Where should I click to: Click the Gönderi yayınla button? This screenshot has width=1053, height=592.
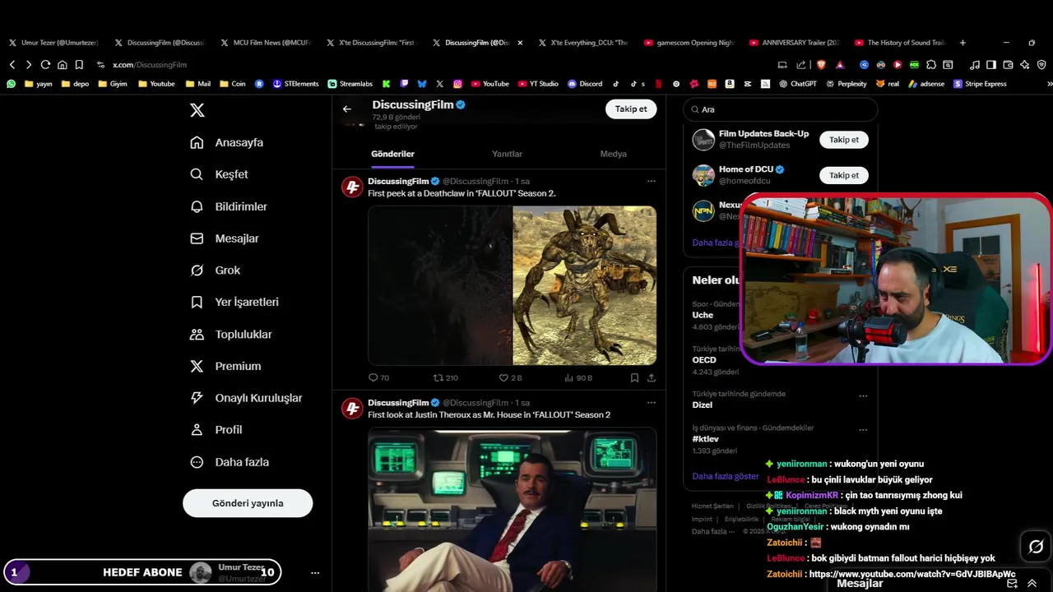248,503
